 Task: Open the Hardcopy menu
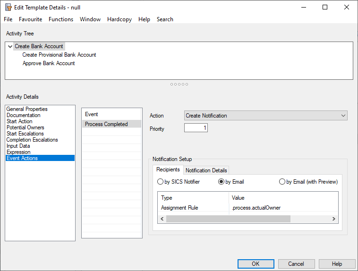119,19
